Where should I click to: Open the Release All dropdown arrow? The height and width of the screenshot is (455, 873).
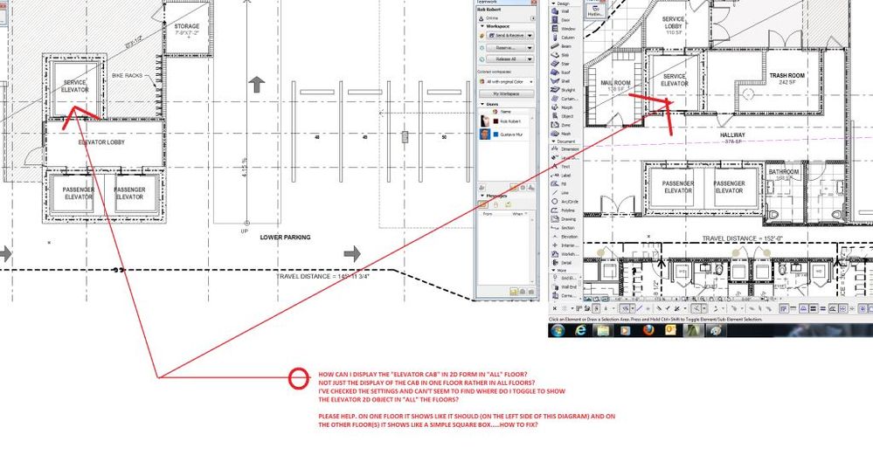click(530, 59)
